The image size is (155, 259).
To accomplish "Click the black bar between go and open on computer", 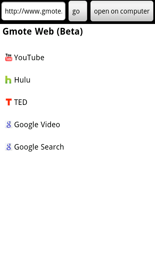I will 89,11.
